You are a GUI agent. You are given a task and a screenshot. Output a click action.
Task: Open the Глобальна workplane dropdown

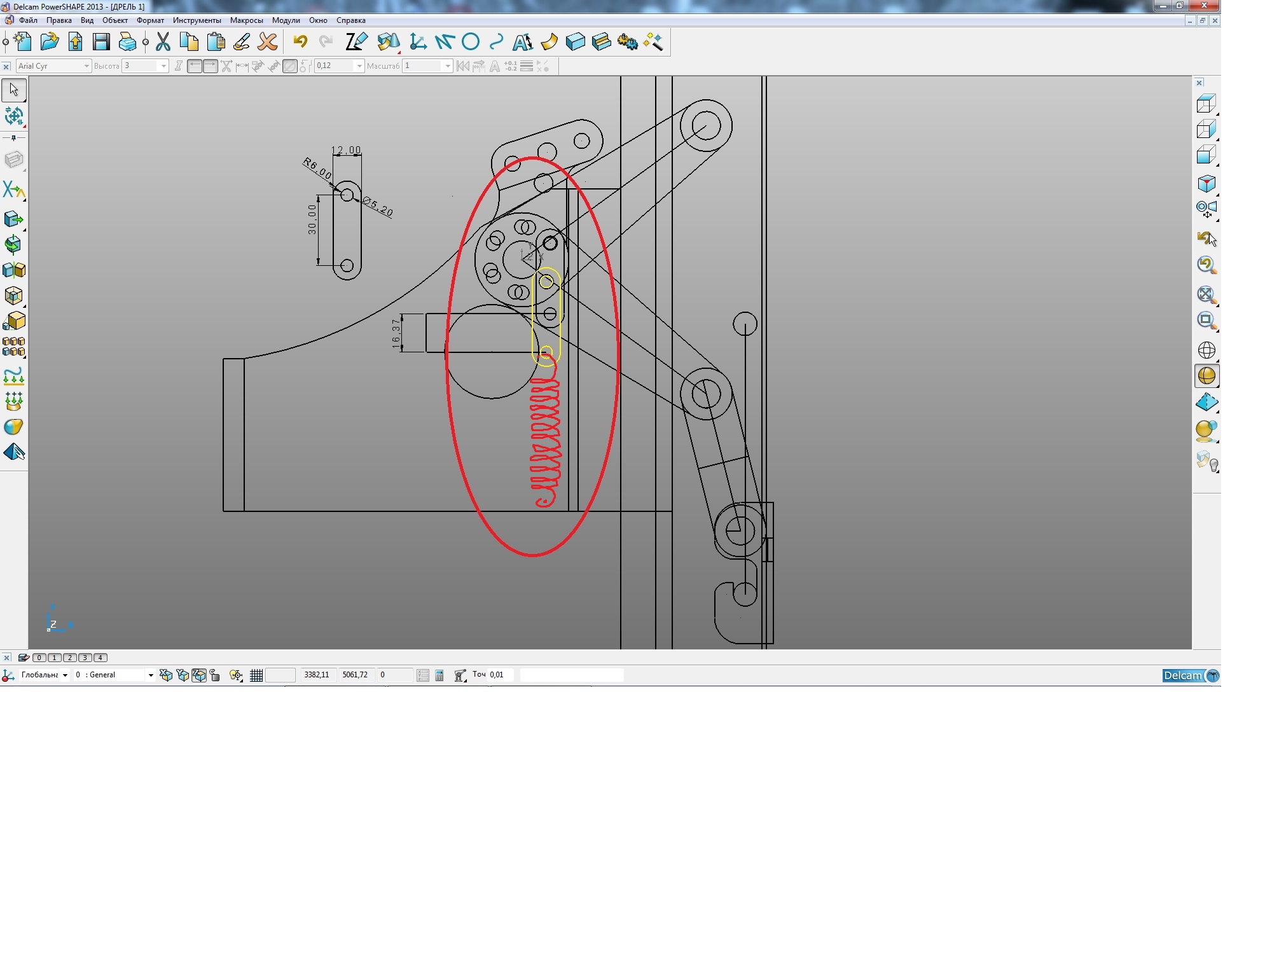(65, 675)
